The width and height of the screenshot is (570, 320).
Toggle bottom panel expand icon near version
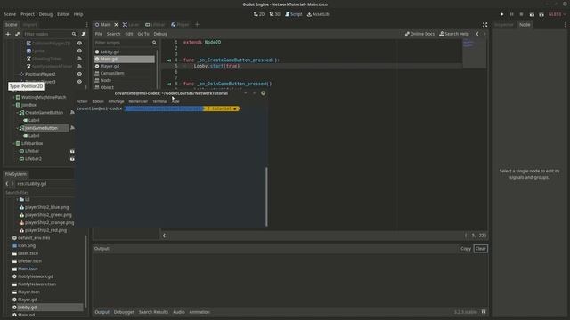point(484,312)
